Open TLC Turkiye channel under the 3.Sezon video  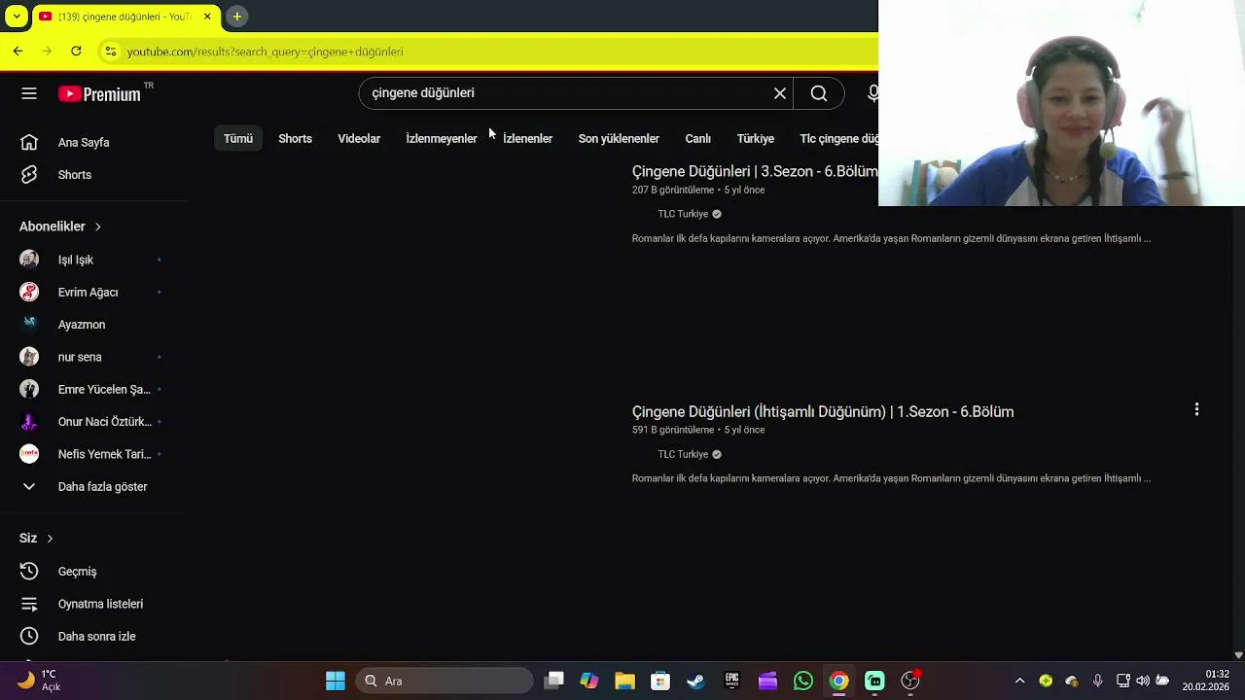point(683,214)
